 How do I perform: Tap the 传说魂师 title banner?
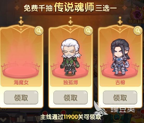coord(74,7)
